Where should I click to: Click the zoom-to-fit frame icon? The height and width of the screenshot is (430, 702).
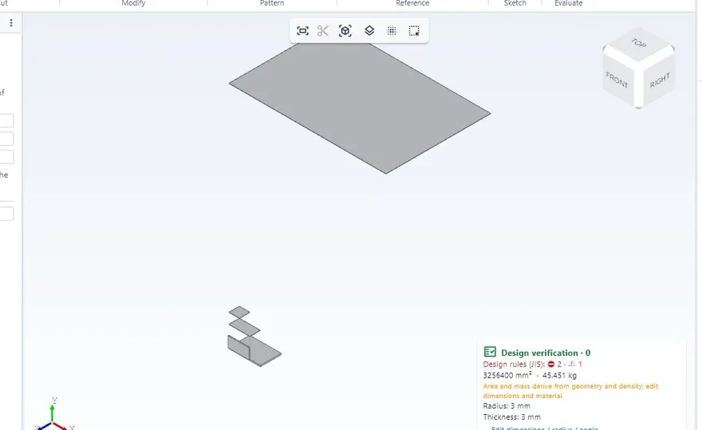click(x=302, y=31)
